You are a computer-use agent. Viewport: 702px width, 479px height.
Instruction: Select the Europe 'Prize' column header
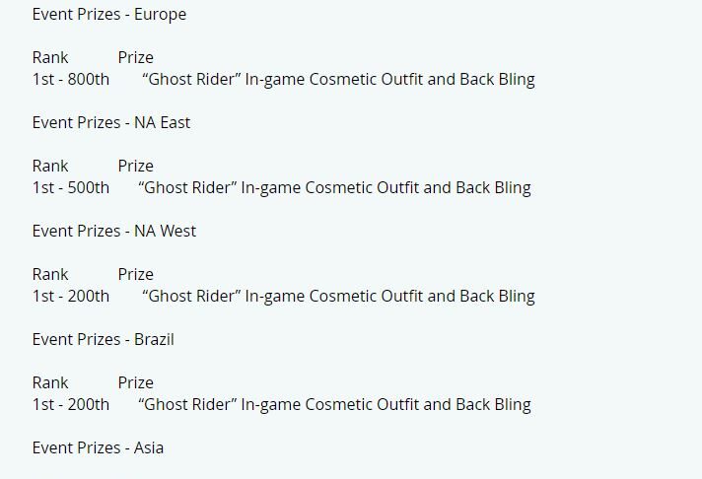(x=136, y=57)
